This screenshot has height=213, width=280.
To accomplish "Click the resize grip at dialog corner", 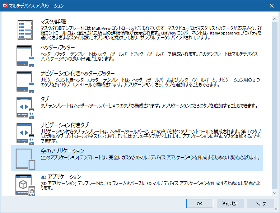I will pyautogui.click(x=276, y=209).
